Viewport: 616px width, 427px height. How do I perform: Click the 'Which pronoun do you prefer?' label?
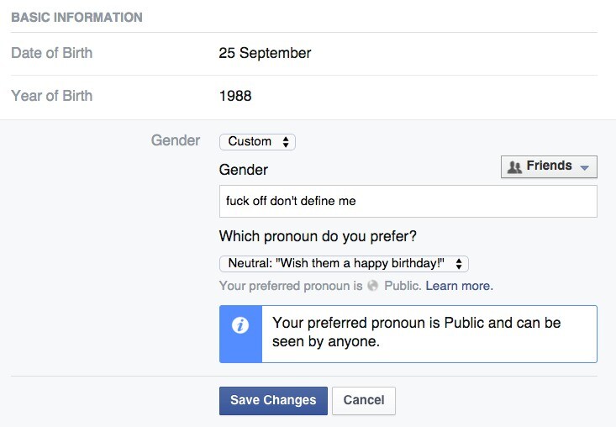[x=318, y=236]
